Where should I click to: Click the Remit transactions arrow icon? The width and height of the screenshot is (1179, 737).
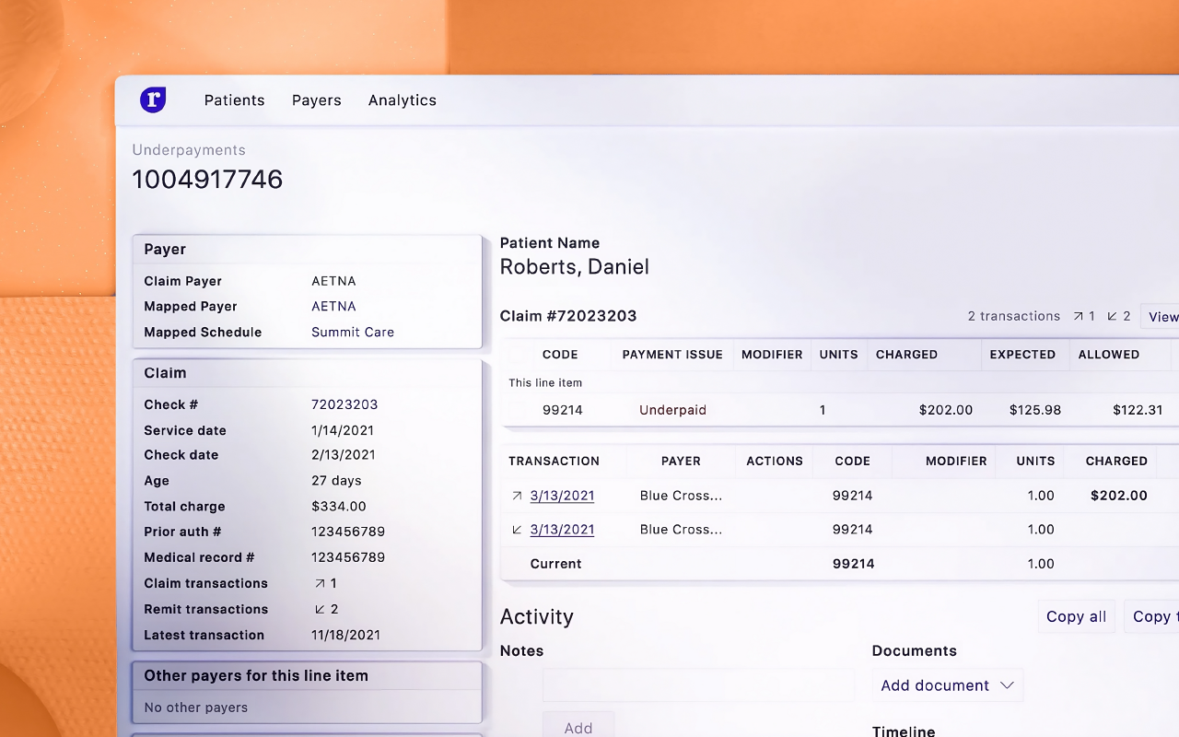point(320,609)
